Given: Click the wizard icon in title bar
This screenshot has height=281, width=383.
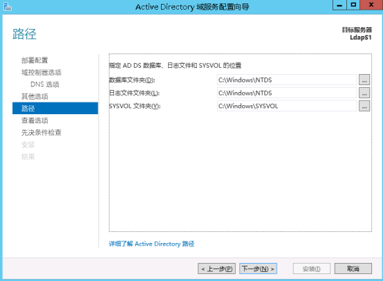Looking at the screenshot, I should (x=8, y=7).
